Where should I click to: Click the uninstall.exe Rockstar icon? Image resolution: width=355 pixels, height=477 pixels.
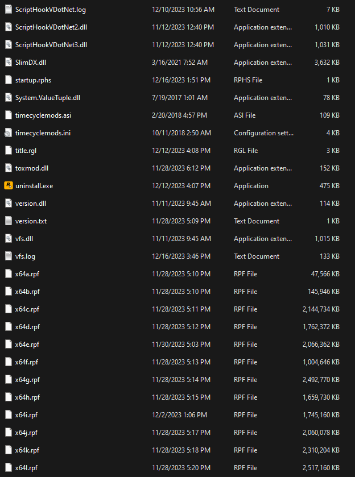(x=9, y=185)
